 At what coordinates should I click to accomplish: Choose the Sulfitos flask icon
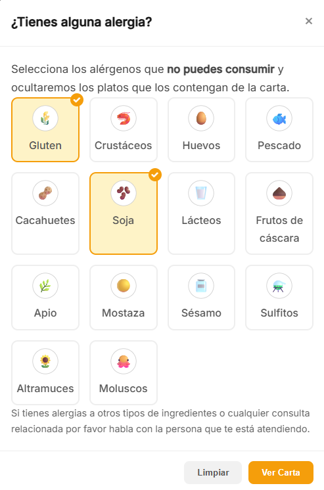279,286
